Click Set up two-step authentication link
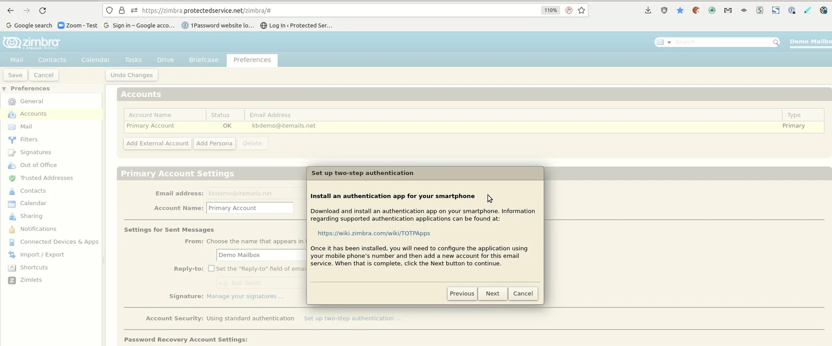Image resolution: width=832 pixels, height=346 pixels. [352, 318]
